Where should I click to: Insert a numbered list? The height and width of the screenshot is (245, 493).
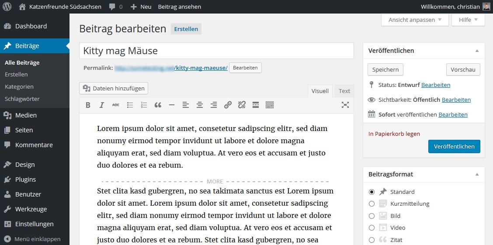coord(144,105)
